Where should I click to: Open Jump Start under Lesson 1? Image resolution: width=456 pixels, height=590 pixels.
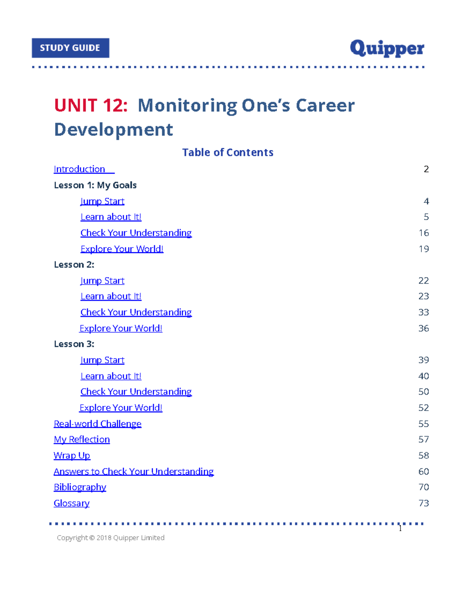[x=102, y=201]
